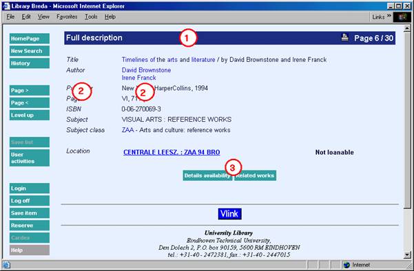Viewport: 414px width, 271px height.
Task: Click the Vlink button
Action: pyautogui.click(x=229, y=214)
